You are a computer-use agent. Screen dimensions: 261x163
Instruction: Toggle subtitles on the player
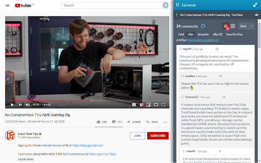134,105
